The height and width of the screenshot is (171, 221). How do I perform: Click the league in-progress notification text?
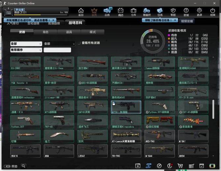click(x=28, y=20)
